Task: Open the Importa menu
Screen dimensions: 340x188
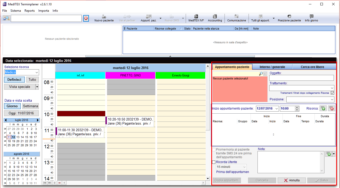Action: [44, 11]
